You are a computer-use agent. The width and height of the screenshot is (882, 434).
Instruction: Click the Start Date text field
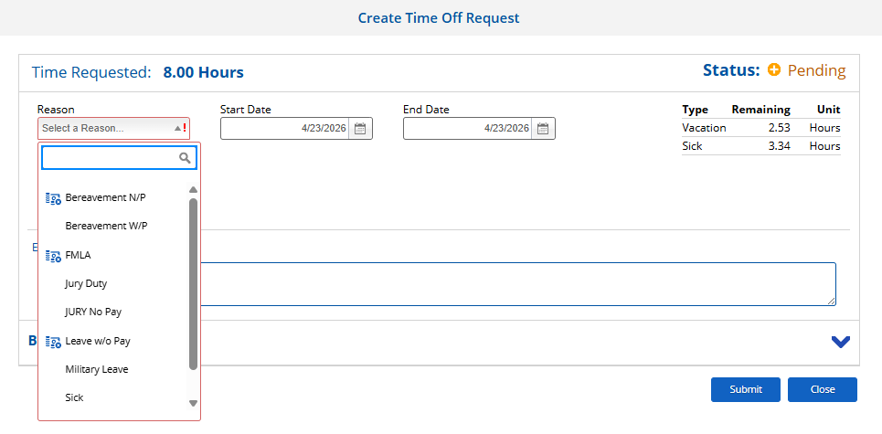pyautogui.click(x=285, y=129)
